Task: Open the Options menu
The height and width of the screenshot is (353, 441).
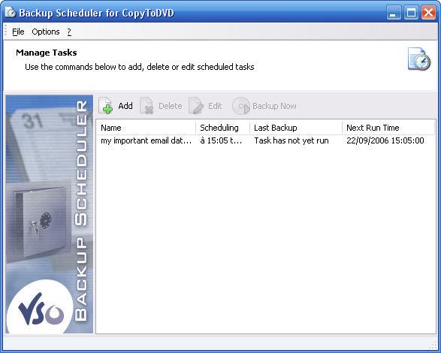Action: [46, 32]
